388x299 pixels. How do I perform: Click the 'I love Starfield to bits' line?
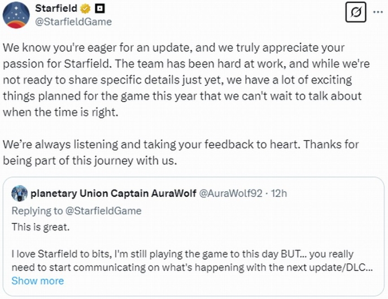point(182,254)
